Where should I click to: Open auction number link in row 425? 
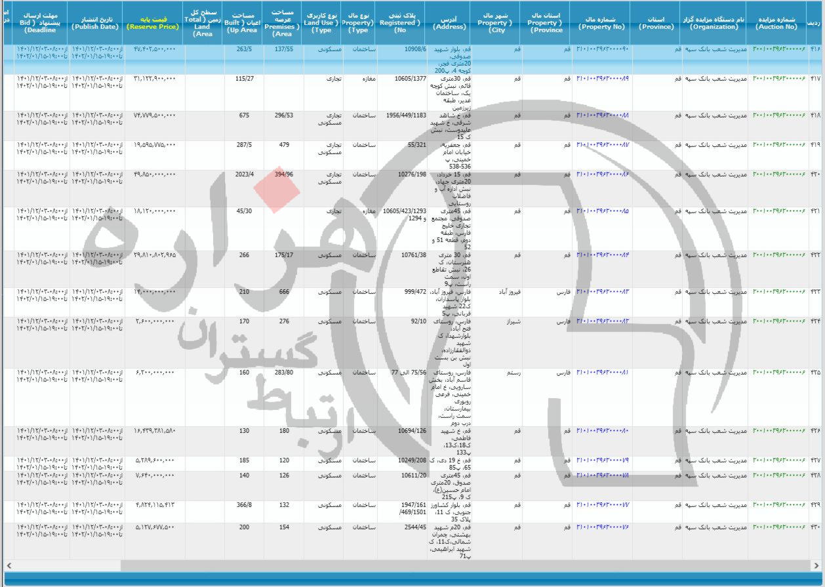pos(778,372)
